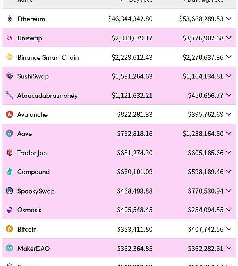238x266 pixels.
Task: Click Avalanche's 7 day average fees value
Action: point(205,114)
